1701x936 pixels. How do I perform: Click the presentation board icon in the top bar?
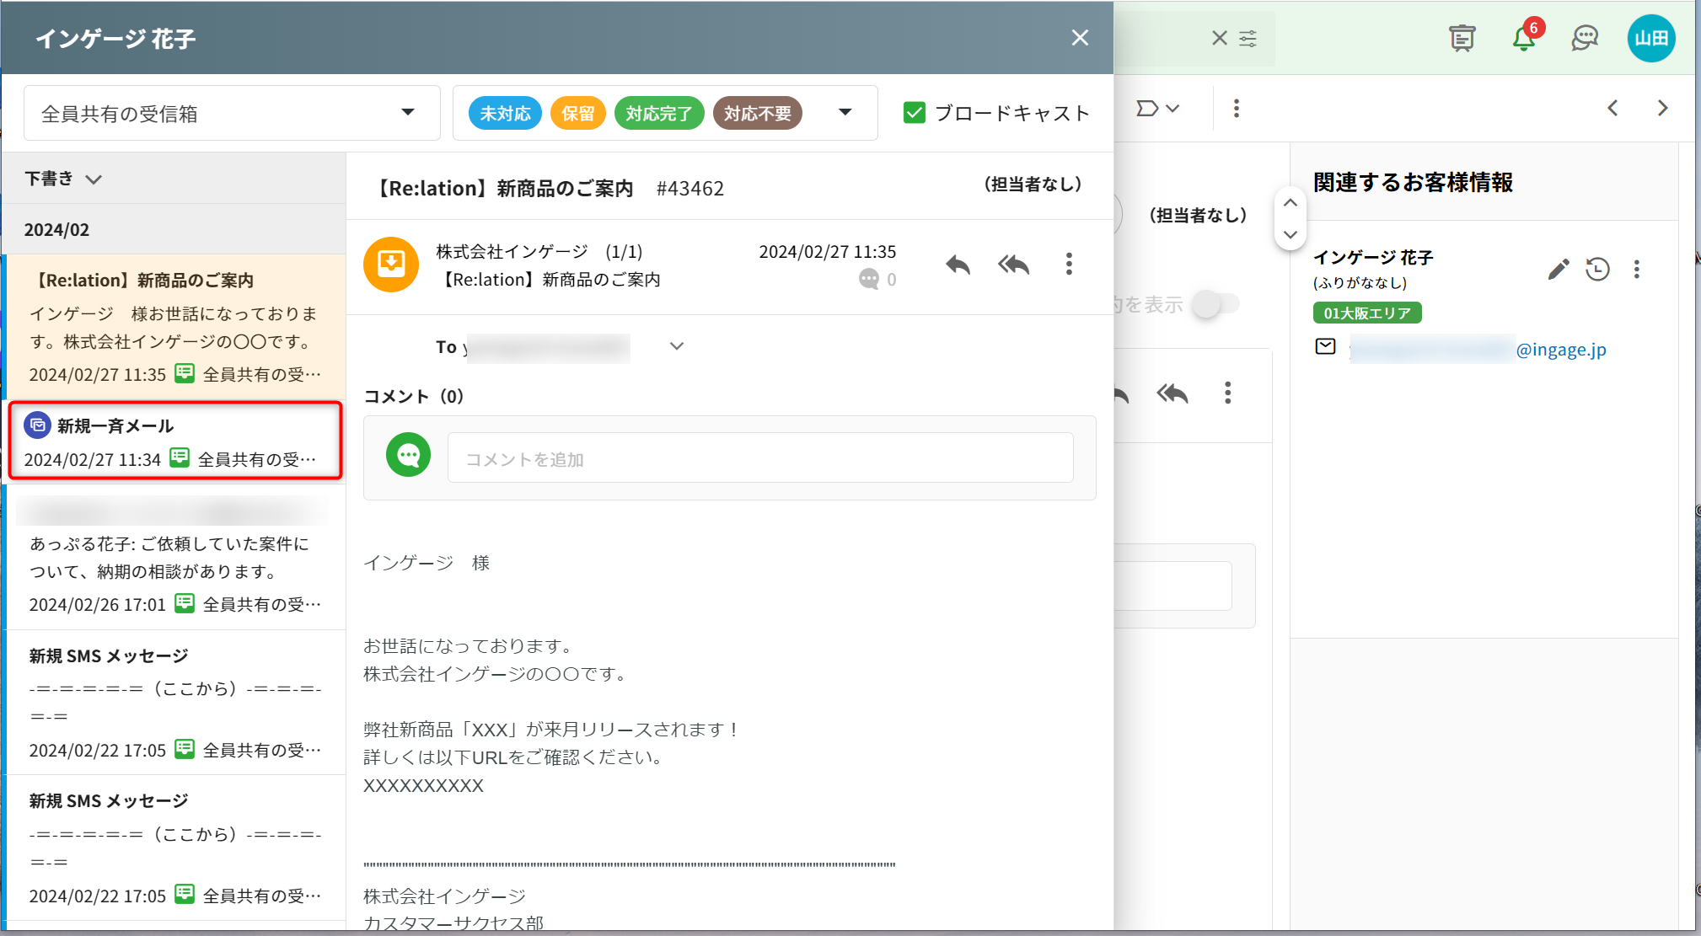tap(1462, 39)
